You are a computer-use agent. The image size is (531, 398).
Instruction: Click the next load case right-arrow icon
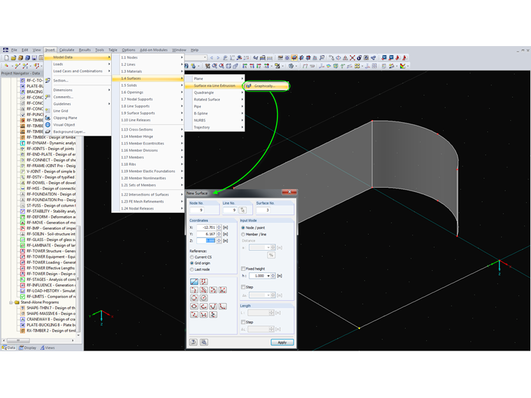click(x=218, y=58)
